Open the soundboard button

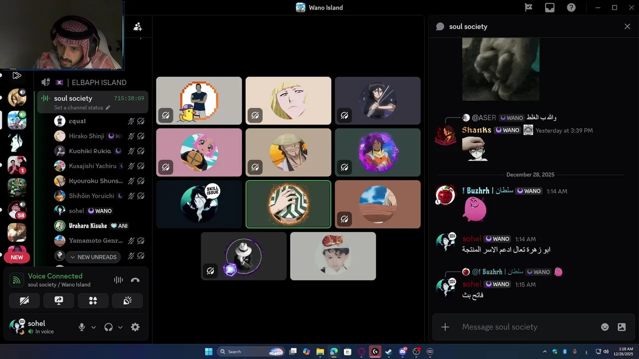pyautogui.click(x=127, y=301)
